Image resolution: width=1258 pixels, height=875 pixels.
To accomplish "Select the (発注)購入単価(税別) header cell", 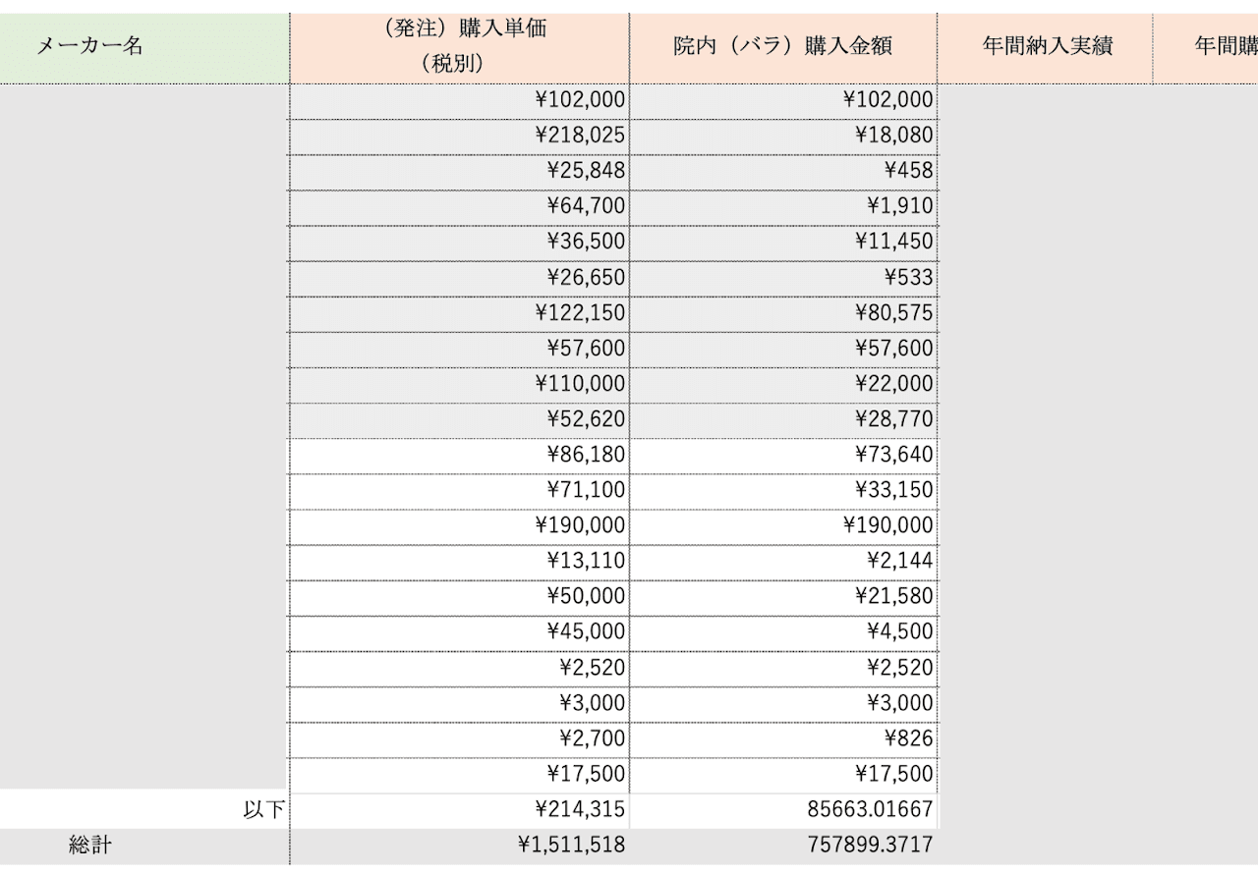I will point(460,47).
